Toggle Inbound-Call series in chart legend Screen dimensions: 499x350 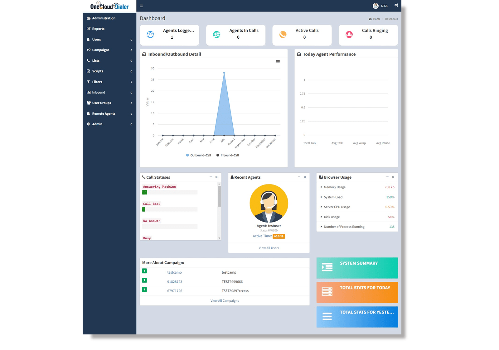click(x=228, y=155)
